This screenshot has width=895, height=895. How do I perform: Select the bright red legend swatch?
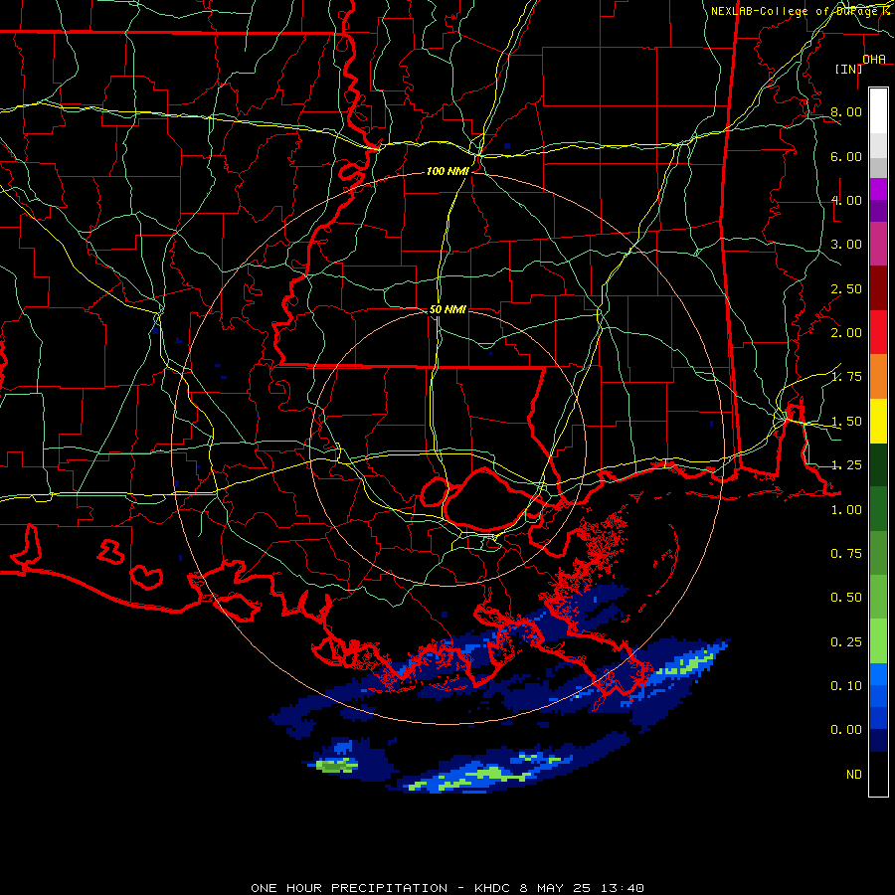pyautogui.click(x=878, y=332)
